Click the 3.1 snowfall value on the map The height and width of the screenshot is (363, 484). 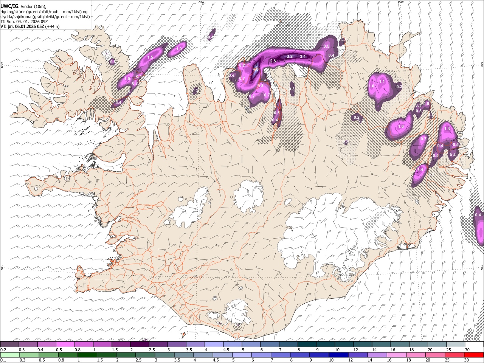pos(303,56)
